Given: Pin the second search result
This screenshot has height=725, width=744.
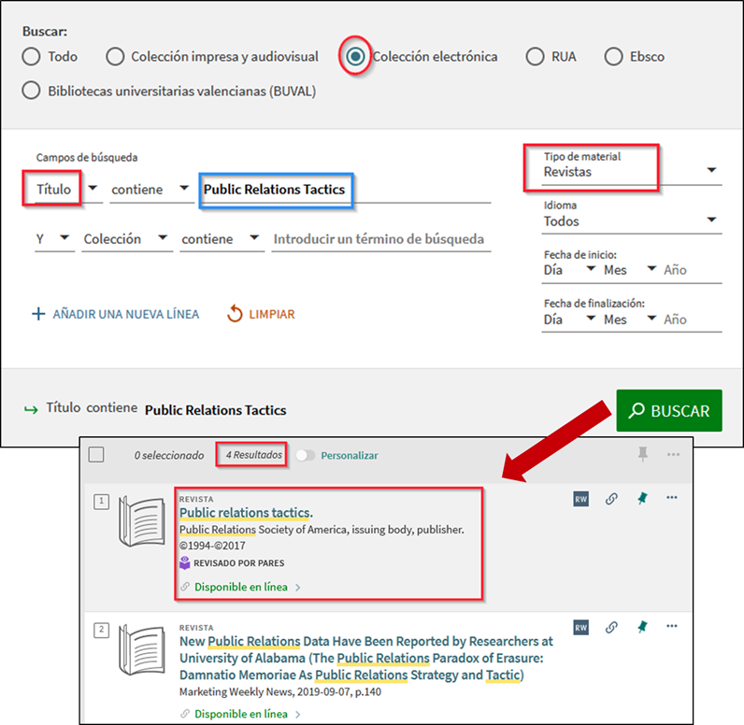Looking at the screenshot, I should point(642,627).
